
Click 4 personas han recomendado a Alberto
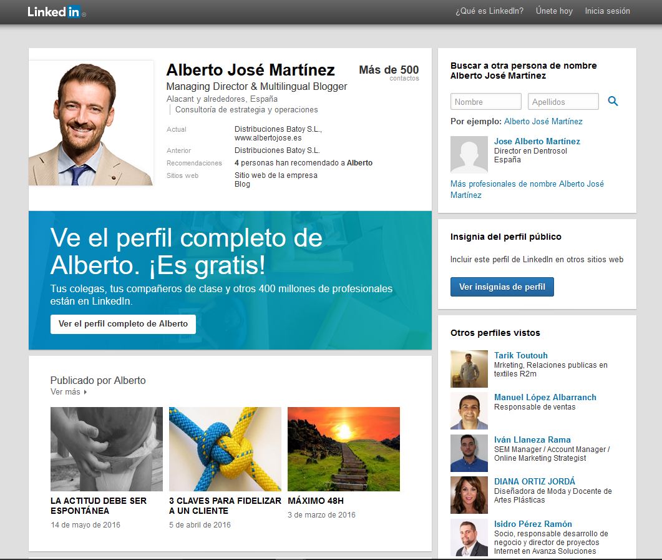pos(303,163)
